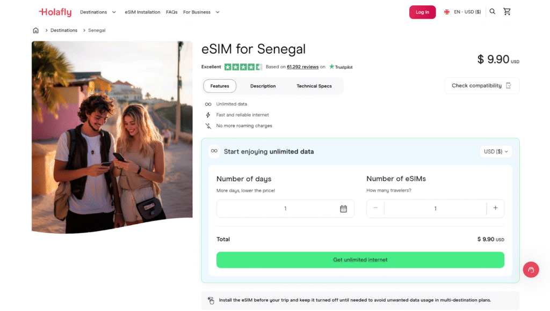Switch to the Description tab
The width and height of the screenshot is (550, 311).
coord(263,86)
